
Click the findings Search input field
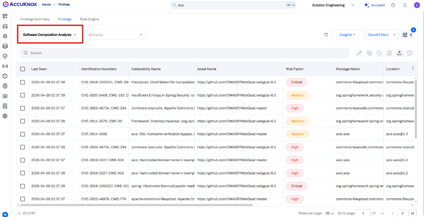point(185,53)
